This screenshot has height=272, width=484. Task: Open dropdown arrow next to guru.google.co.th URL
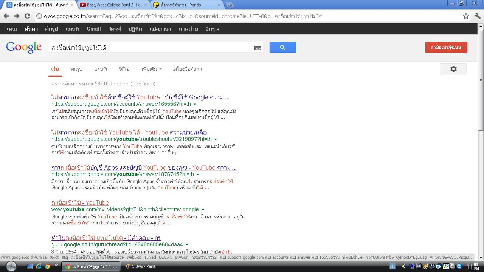[187, 245]
